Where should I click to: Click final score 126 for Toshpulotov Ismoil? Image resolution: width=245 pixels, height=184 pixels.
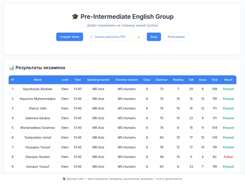(215, 138)
